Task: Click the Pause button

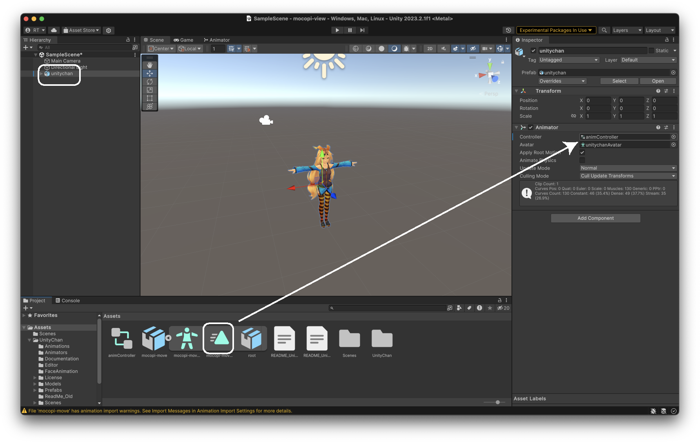Action: [x=350, y=30]
